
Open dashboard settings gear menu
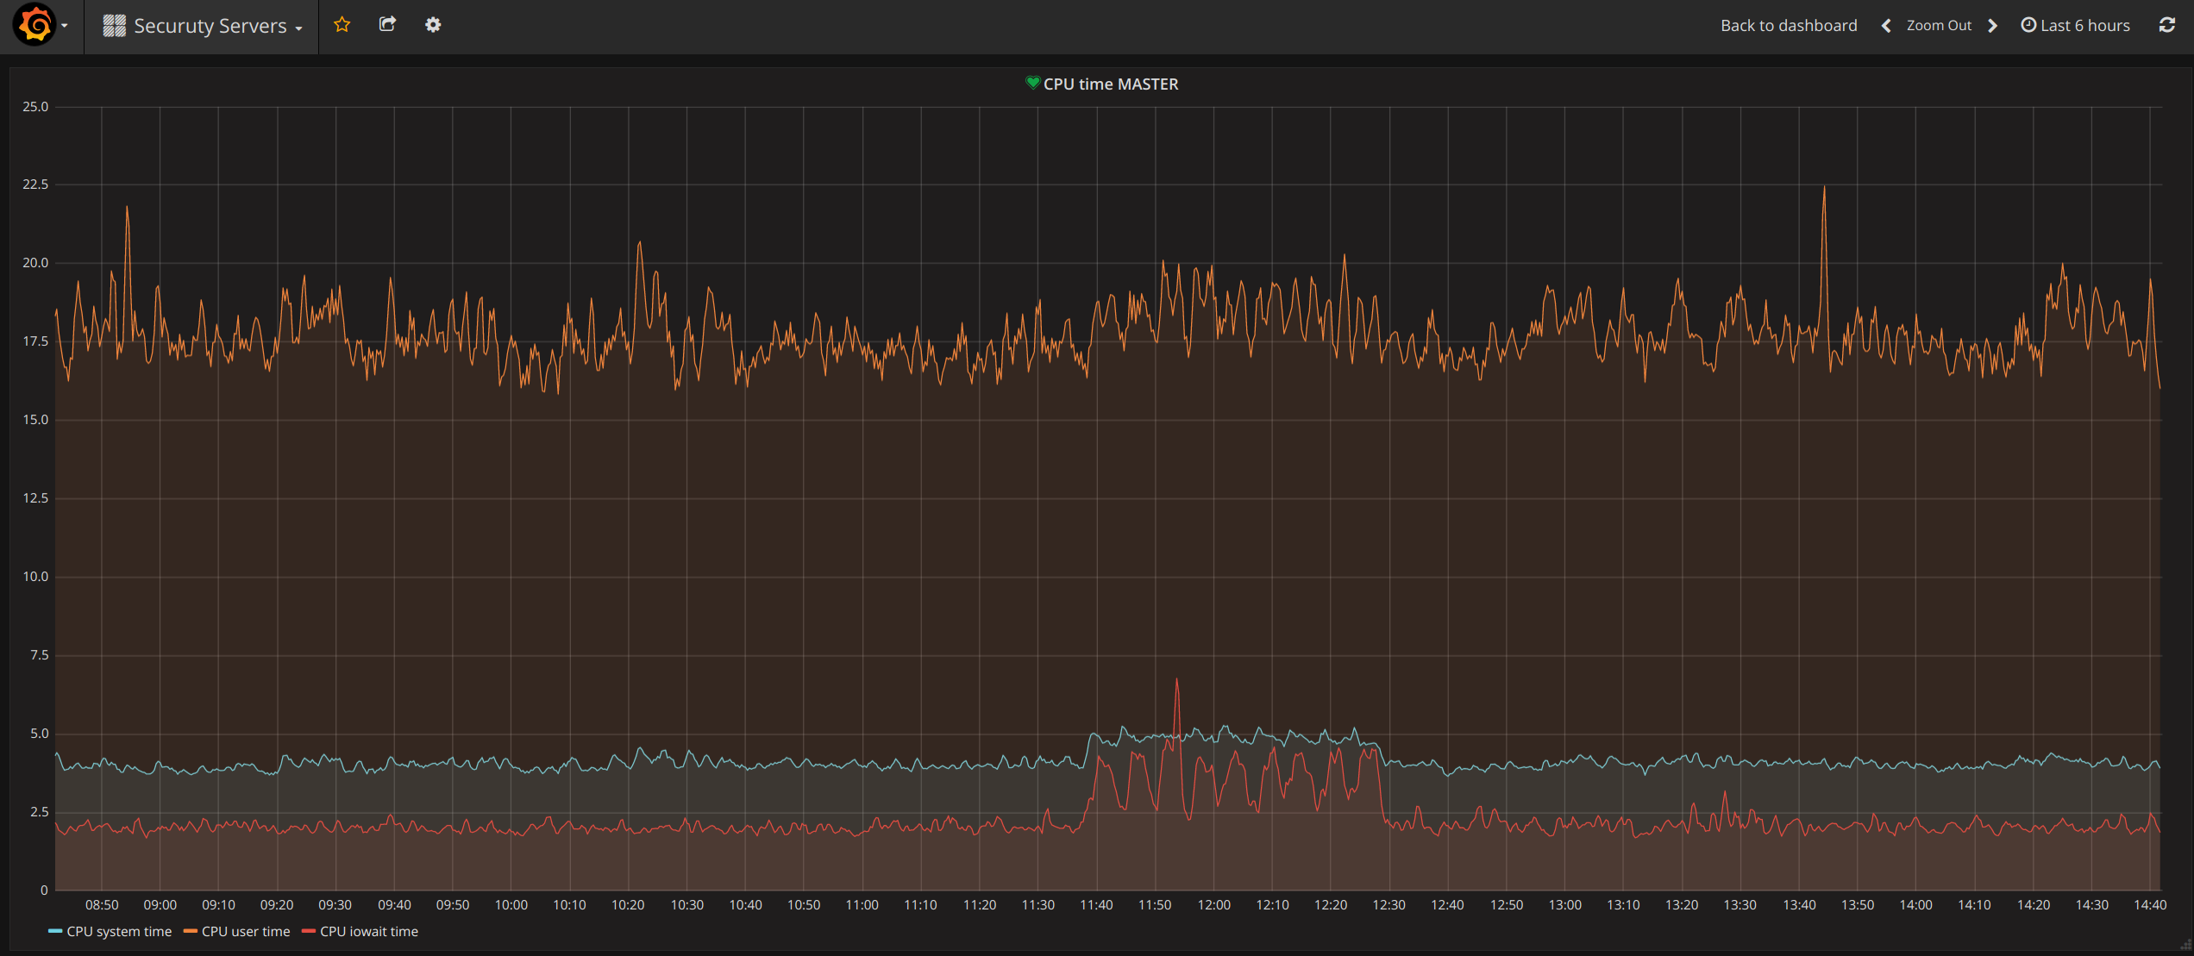[433, 25]
